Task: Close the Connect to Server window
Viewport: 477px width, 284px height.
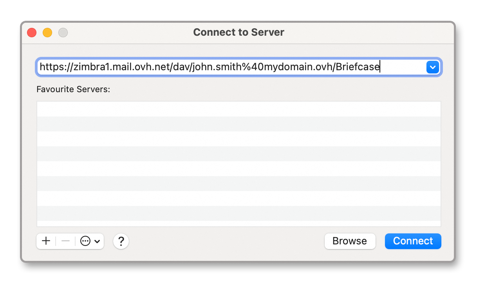Action: pyautogui.click(x=32, y=33)
